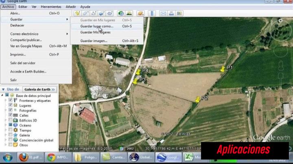This screenshot has width=293, height=164.
Task: Open Firefox from the taskbar
Action: pyautogui.click(x=30, y=157)
